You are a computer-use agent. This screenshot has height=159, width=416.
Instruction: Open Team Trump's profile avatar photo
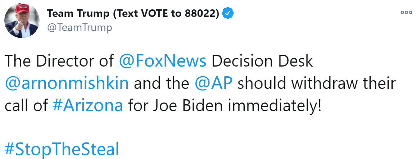click(x=22, y=21)
